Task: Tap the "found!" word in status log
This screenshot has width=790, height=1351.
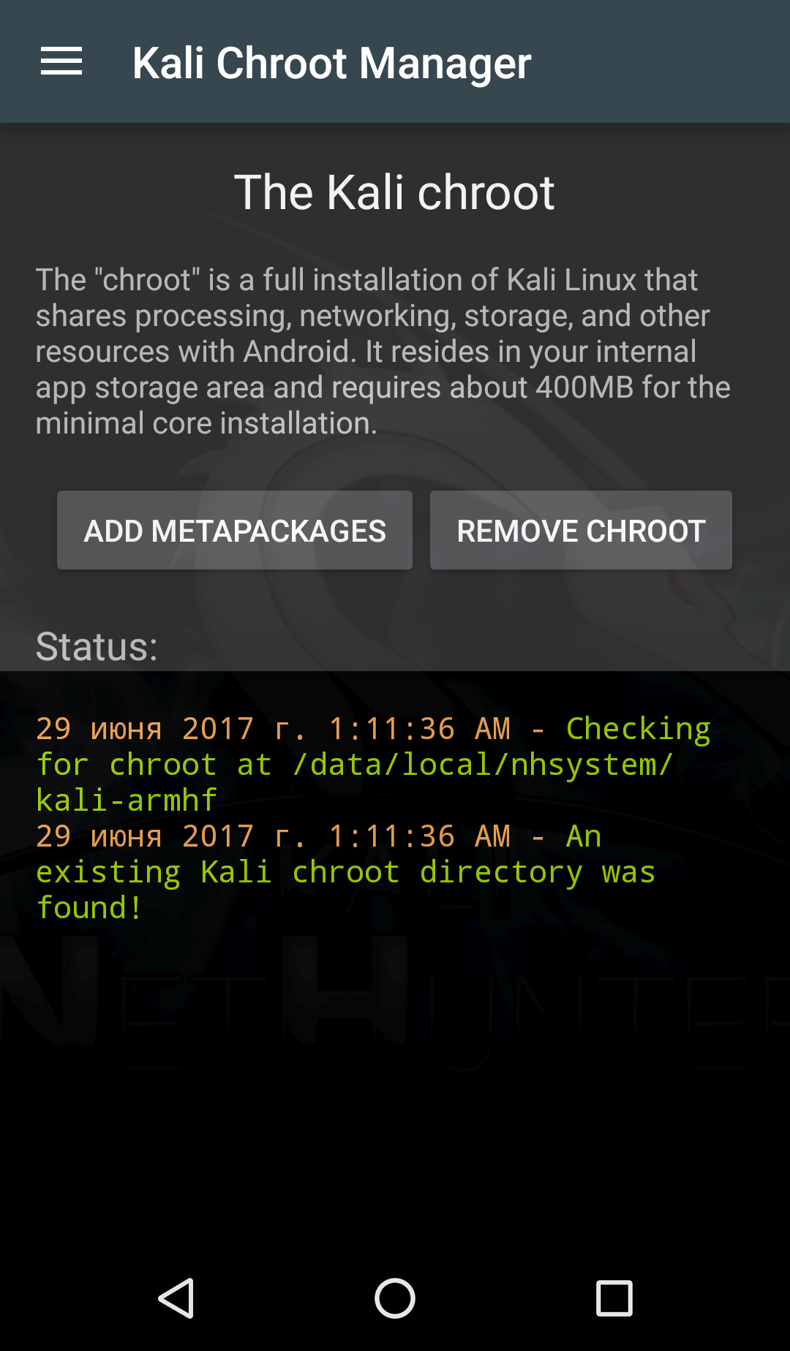Action: click(x=89, y=908)
